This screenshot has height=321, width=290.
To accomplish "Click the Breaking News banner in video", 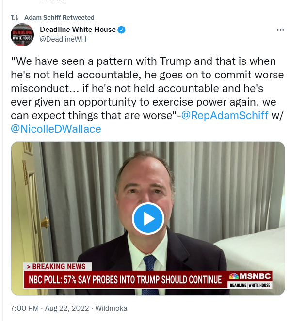I will click(57, 267).
